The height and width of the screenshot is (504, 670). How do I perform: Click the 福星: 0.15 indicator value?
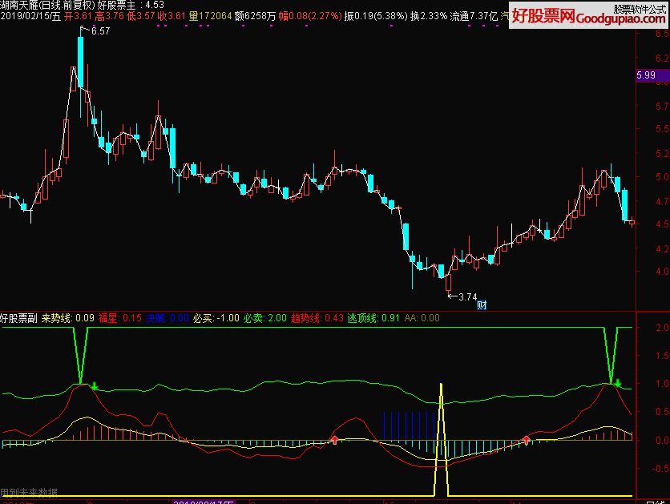tap(119, 318)
